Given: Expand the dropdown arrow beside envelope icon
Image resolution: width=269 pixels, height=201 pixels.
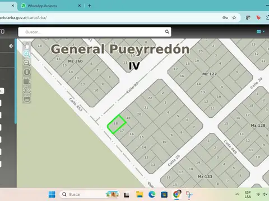Looking at the screenshot, I should point(263,31).
